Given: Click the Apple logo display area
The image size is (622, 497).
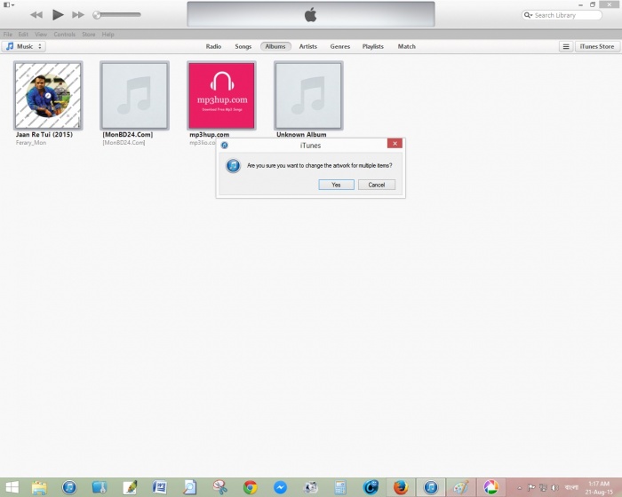Looking at the screenshot, I should [x=311, y=15].
